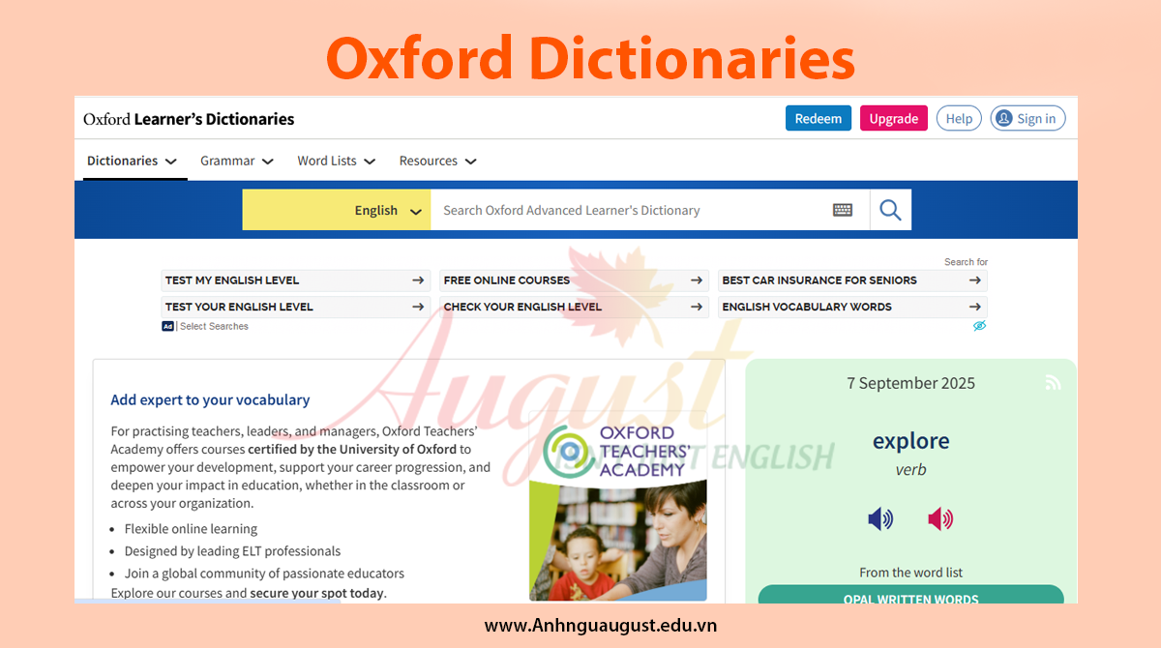Click the magnifying glass search icon

(x=890, y=210)
